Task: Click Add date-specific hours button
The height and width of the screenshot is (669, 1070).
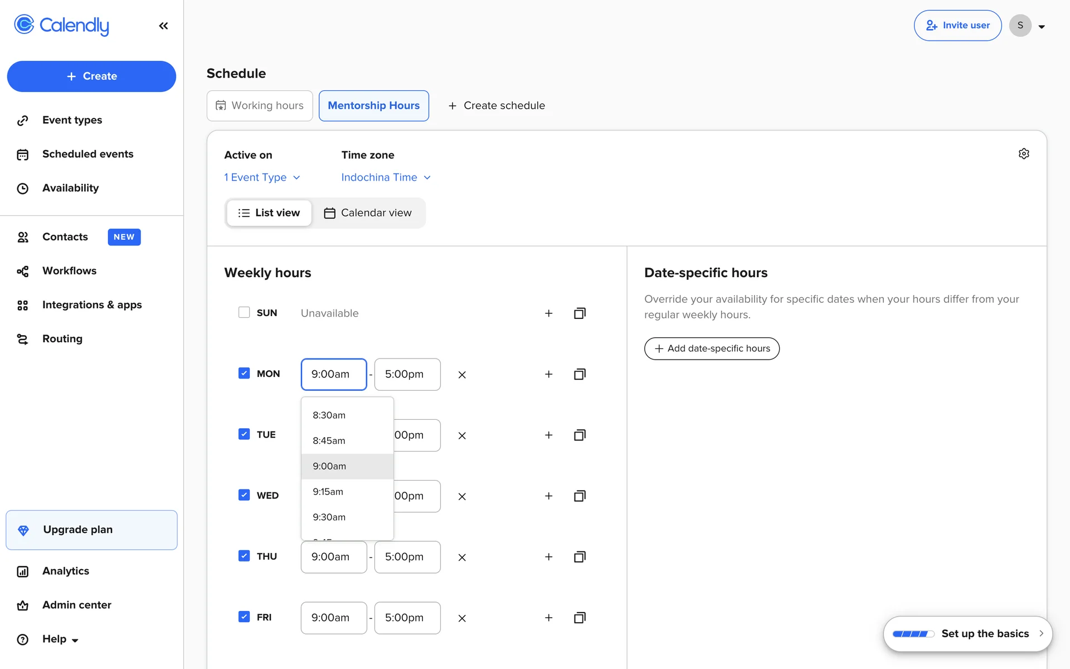Action: click(x=712, y=348)
